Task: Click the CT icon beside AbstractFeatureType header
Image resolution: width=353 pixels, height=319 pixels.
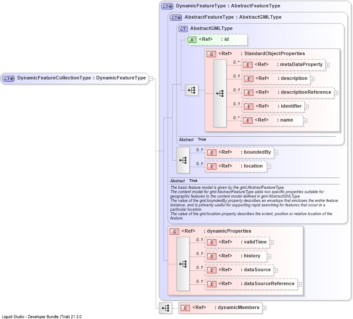Action: click(176, 17)
